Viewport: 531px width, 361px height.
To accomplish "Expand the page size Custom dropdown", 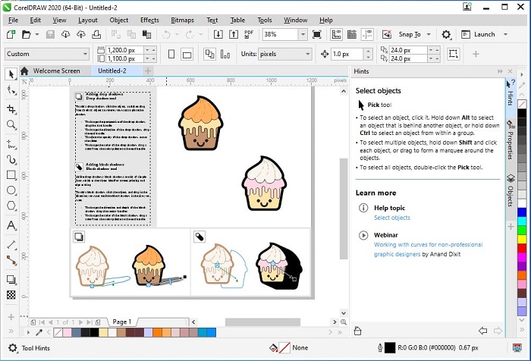I will (x=83, y=54).
